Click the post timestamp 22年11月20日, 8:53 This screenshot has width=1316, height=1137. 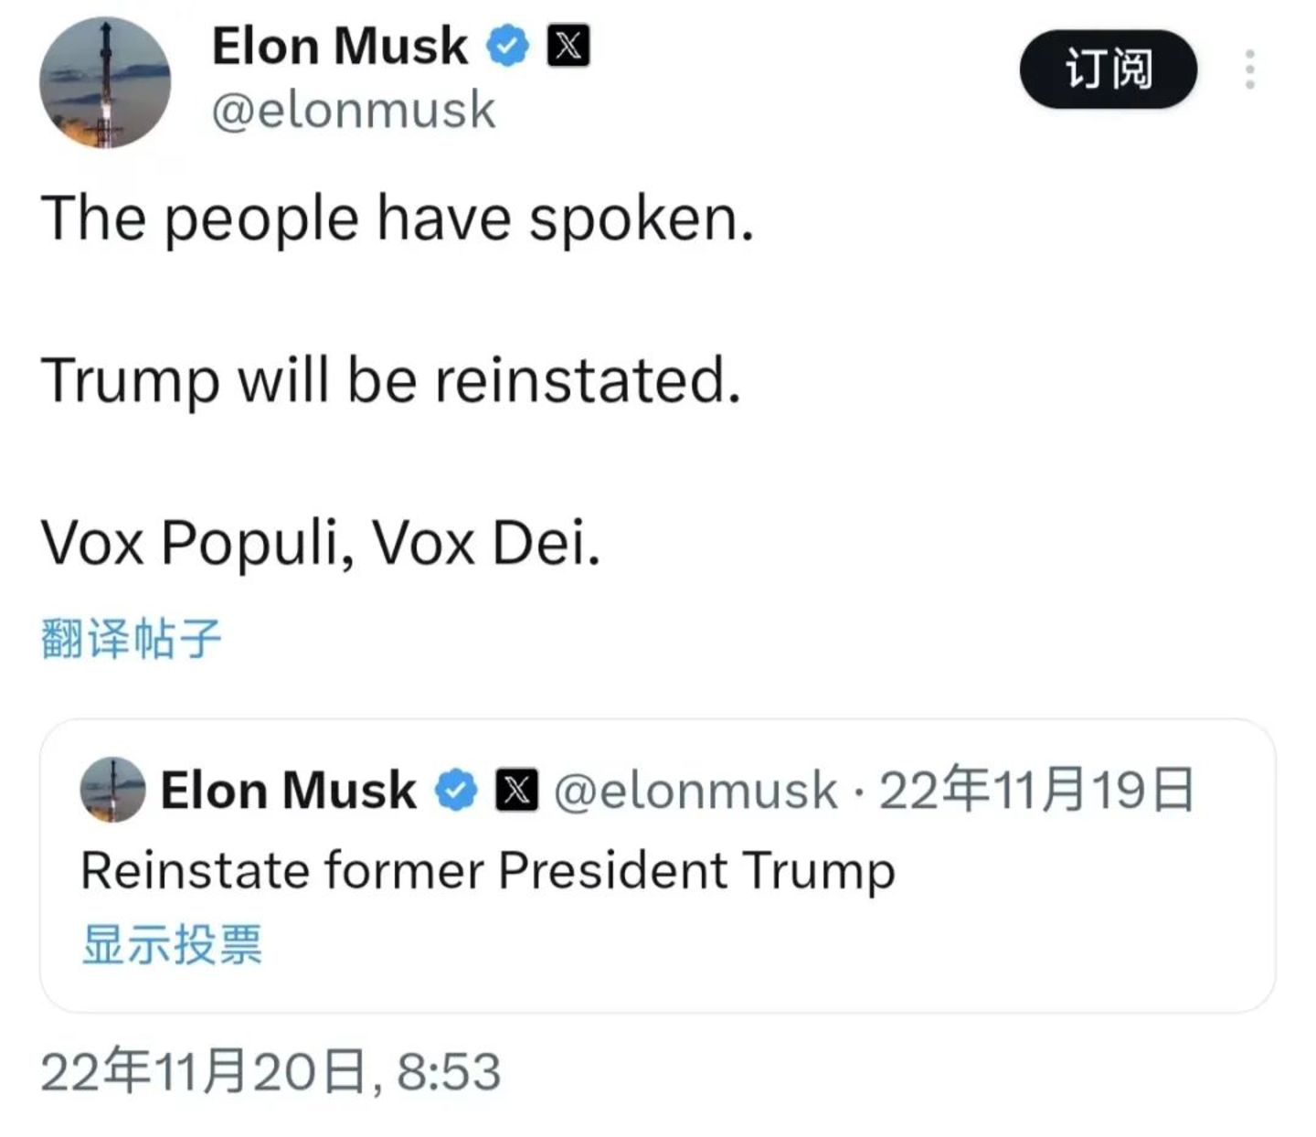coord(271,1072)
